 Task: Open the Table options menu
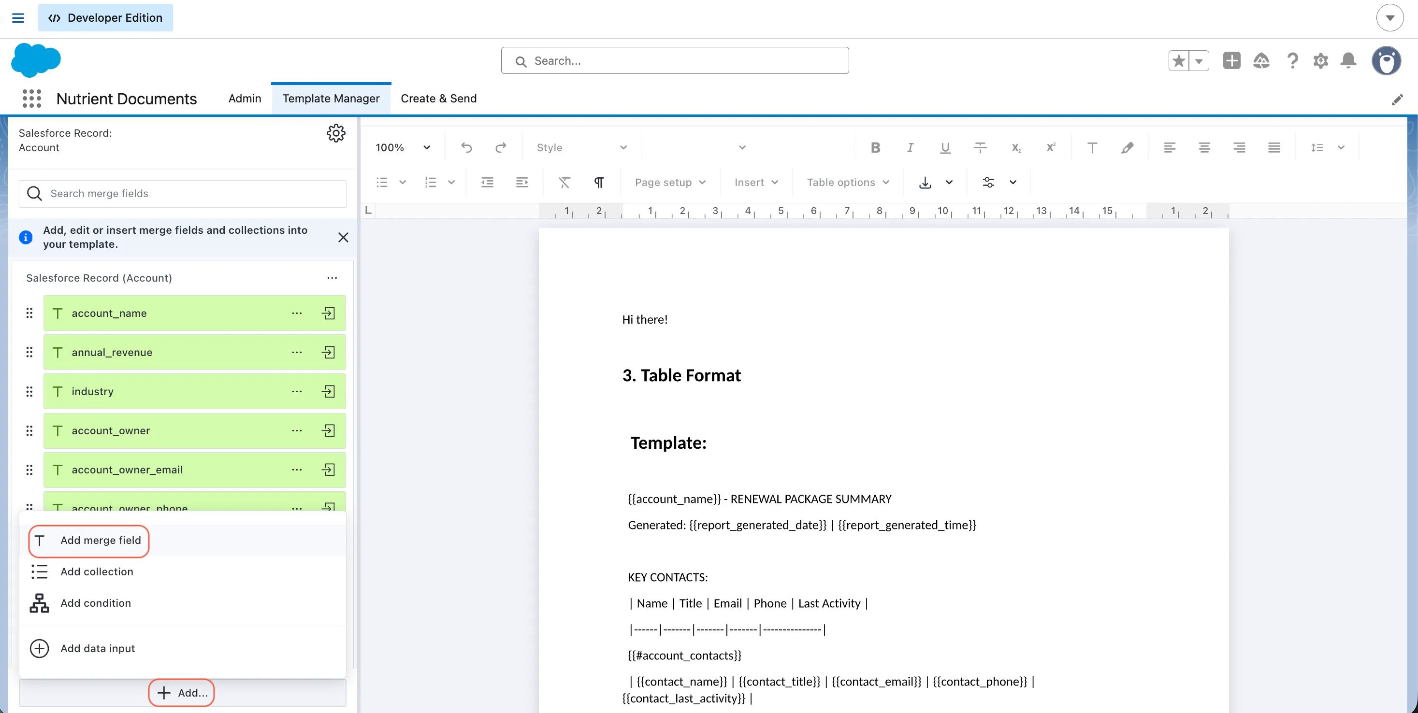click(x=848, y=182)
